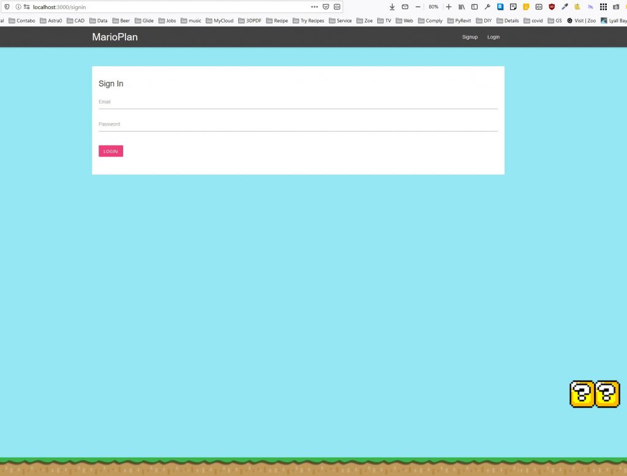Click the uBlock Origin shield icon
This screenshot has width=627, height=476.
coord(552,7)
